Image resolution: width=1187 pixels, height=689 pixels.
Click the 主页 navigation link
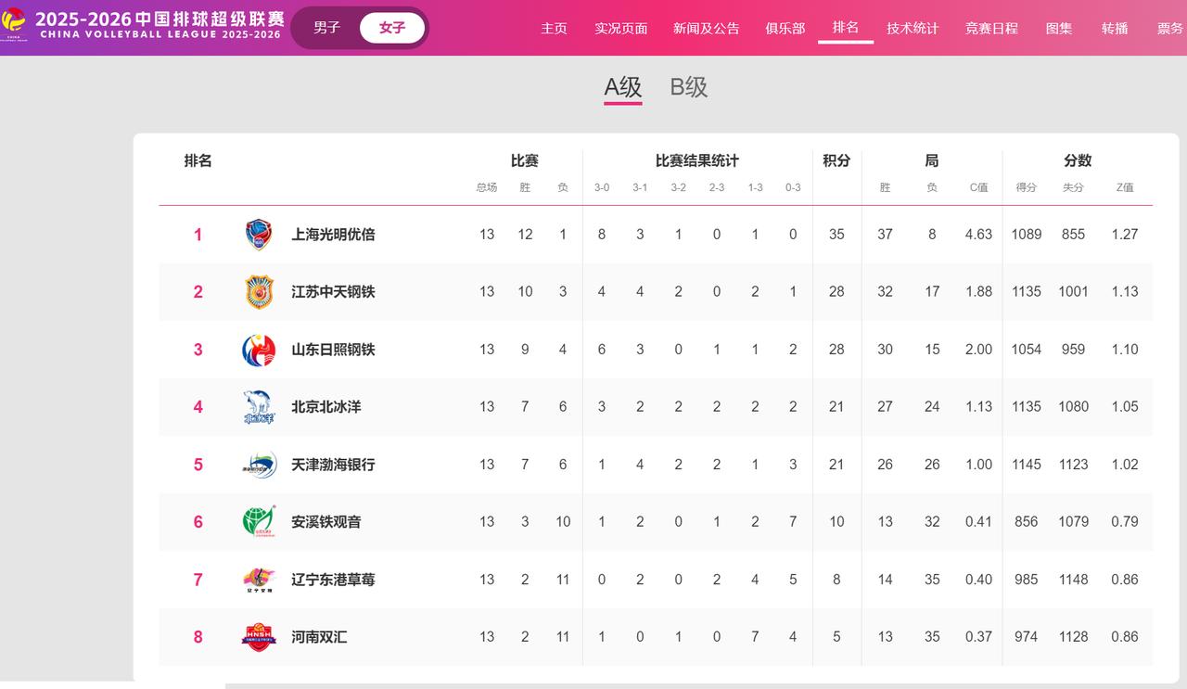click(x=554, y=29)
